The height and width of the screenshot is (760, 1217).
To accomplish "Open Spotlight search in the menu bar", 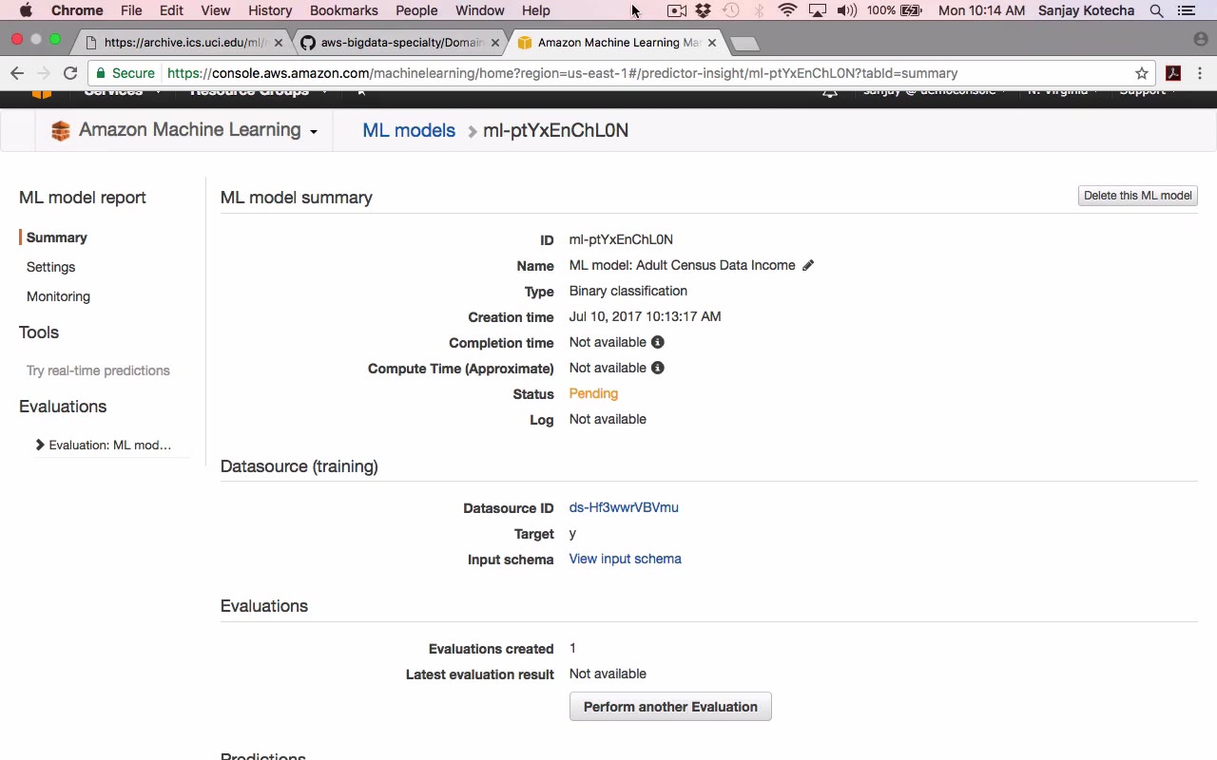I will [1156, 10].
